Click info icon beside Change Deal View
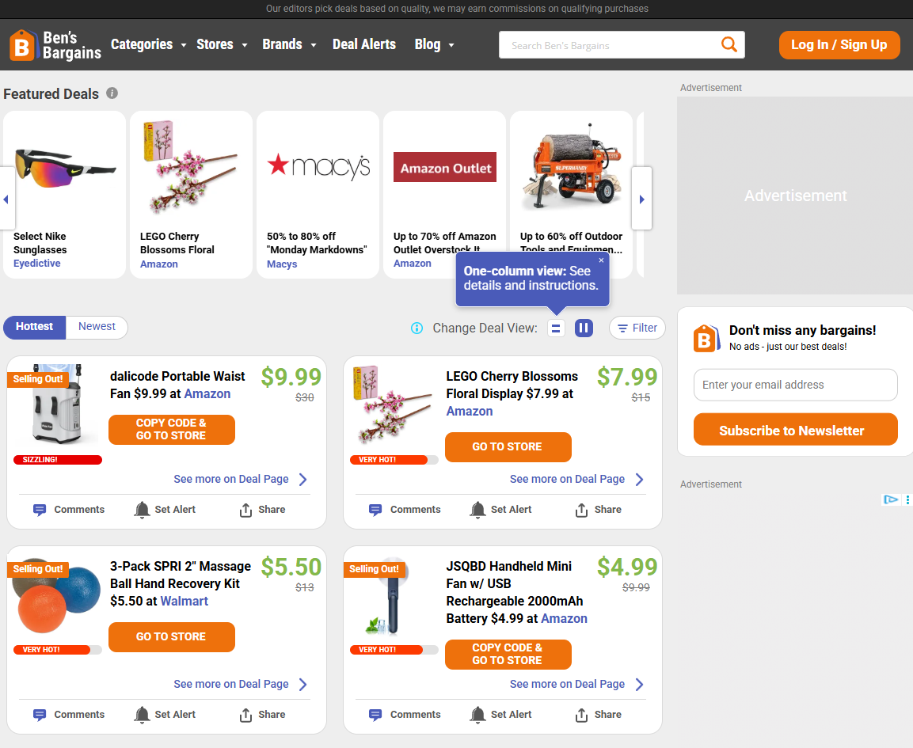 tap(417, 328)
